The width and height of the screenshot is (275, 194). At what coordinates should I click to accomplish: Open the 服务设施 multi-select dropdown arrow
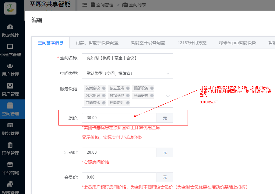tap(168, 96)
